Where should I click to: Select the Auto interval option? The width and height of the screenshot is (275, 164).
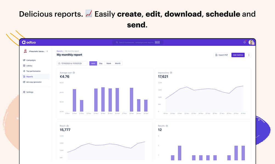pyautogui.click(x=93, y=63)
